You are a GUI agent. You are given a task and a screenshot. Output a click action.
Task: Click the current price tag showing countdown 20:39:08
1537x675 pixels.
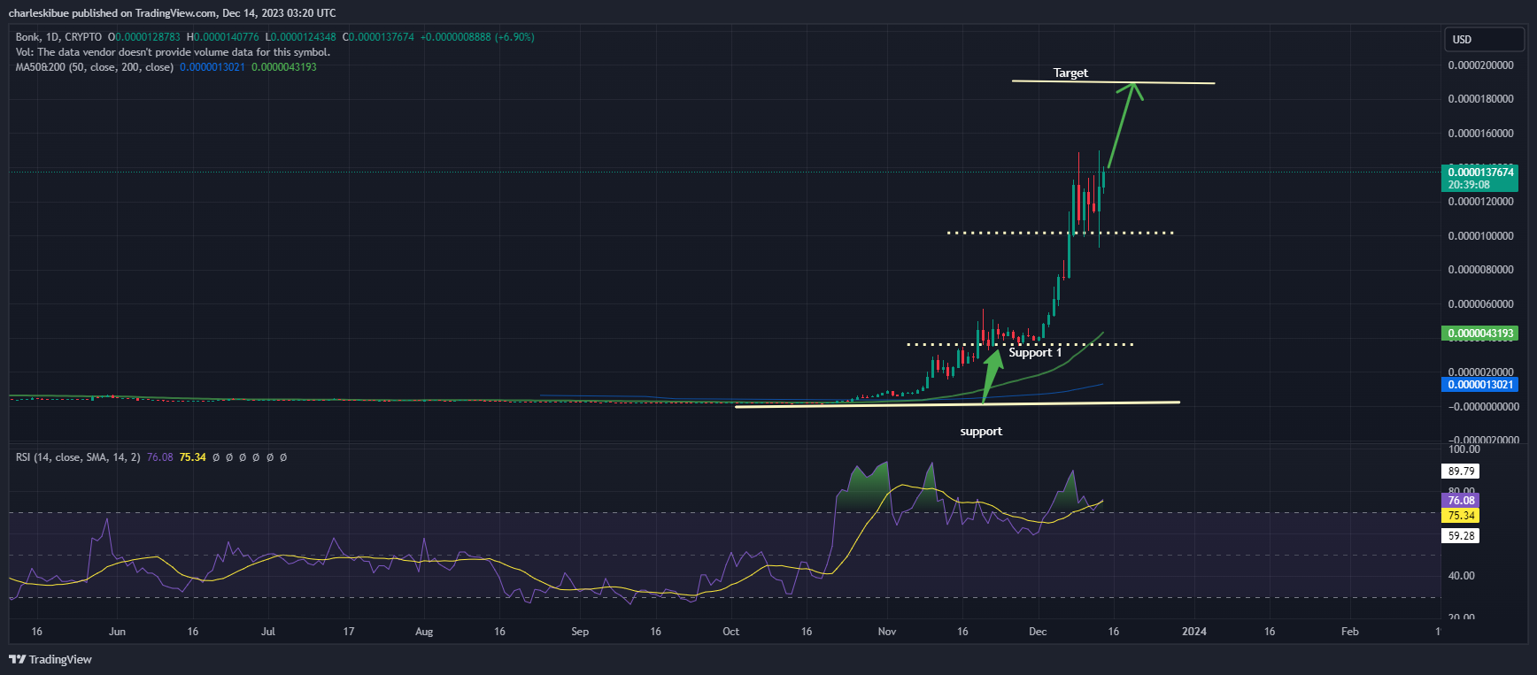(x=1480, y=178)
